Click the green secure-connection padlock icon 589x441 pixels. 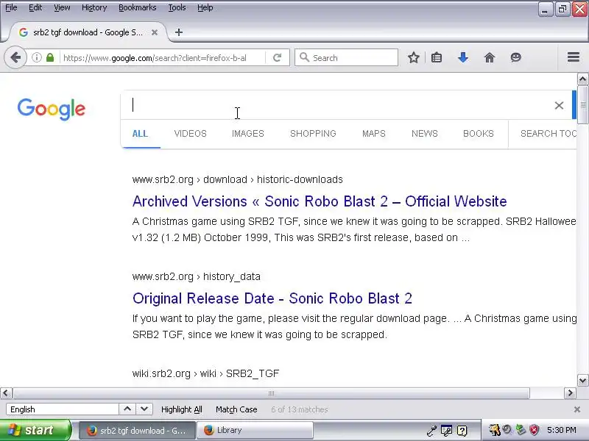coord(50,58)
